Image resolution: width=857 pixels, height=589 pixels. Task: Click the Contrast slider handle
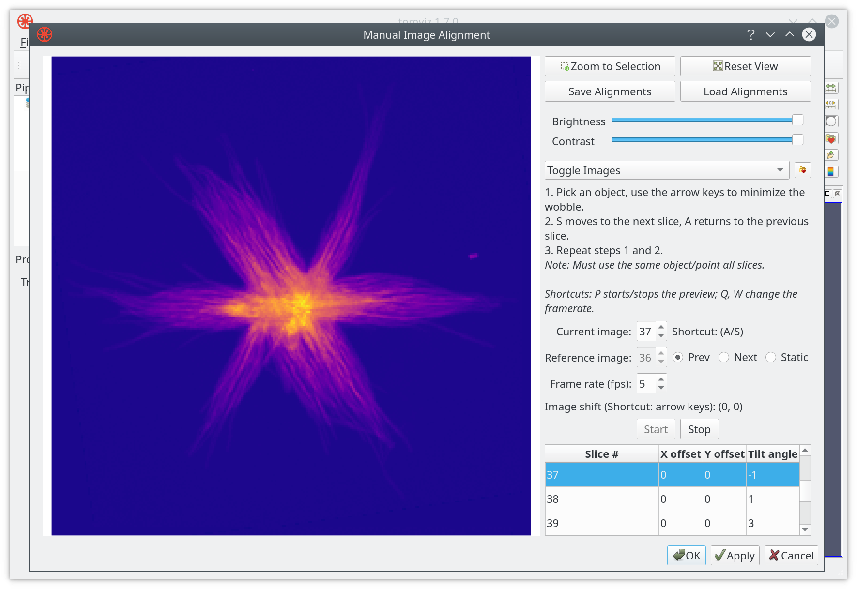coord(797,140)
